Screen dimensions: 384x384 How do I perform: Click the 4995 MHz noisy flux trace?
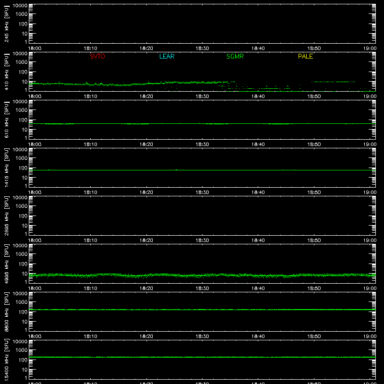pyautogui.click(x=202, y=276)
